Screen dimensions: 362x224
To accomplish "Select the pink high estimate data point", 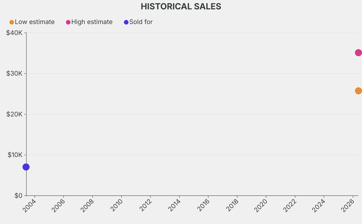I will pyautogui.click(x=358, y=53).
